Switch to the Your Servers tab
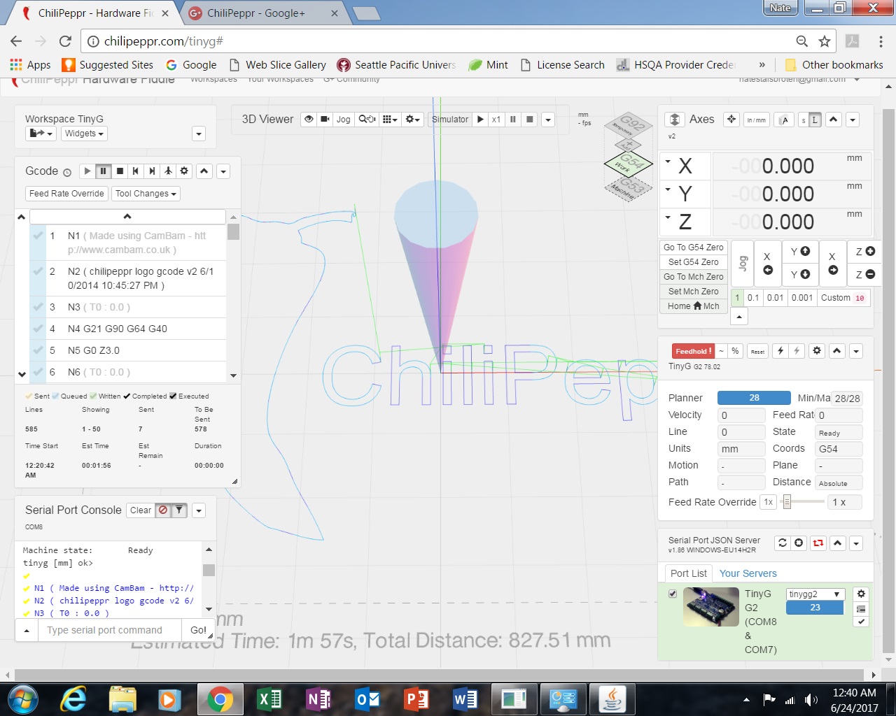This screenshot has width=896, height=716. click(x=748, y=573)
